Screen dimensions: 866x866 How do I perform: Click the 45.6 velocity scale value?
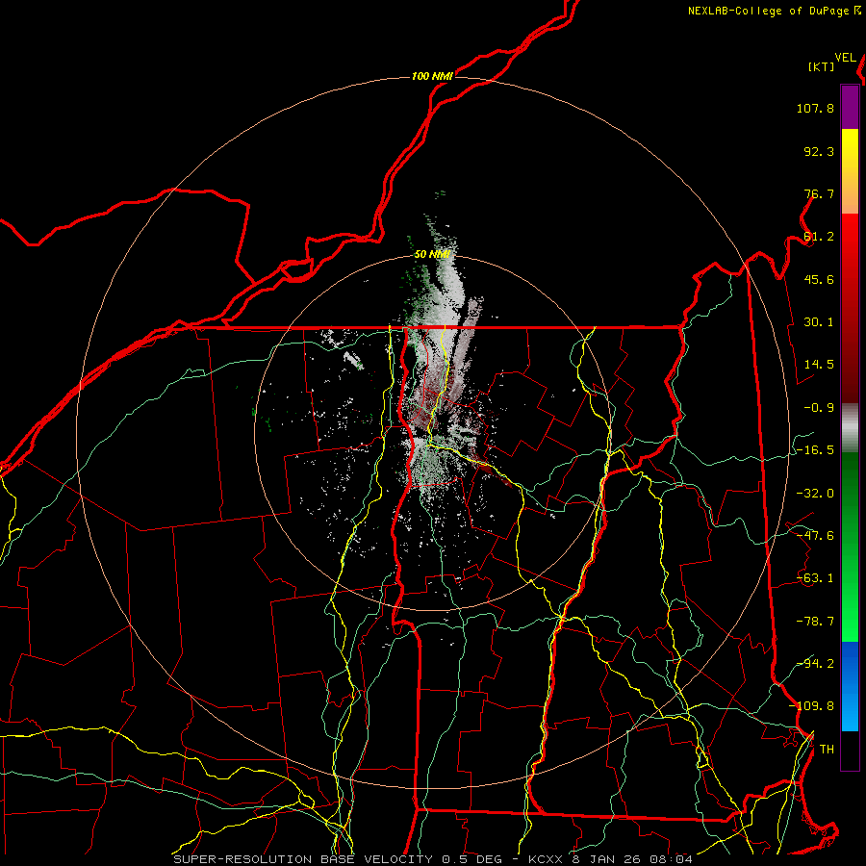click(x=819, y=279)
